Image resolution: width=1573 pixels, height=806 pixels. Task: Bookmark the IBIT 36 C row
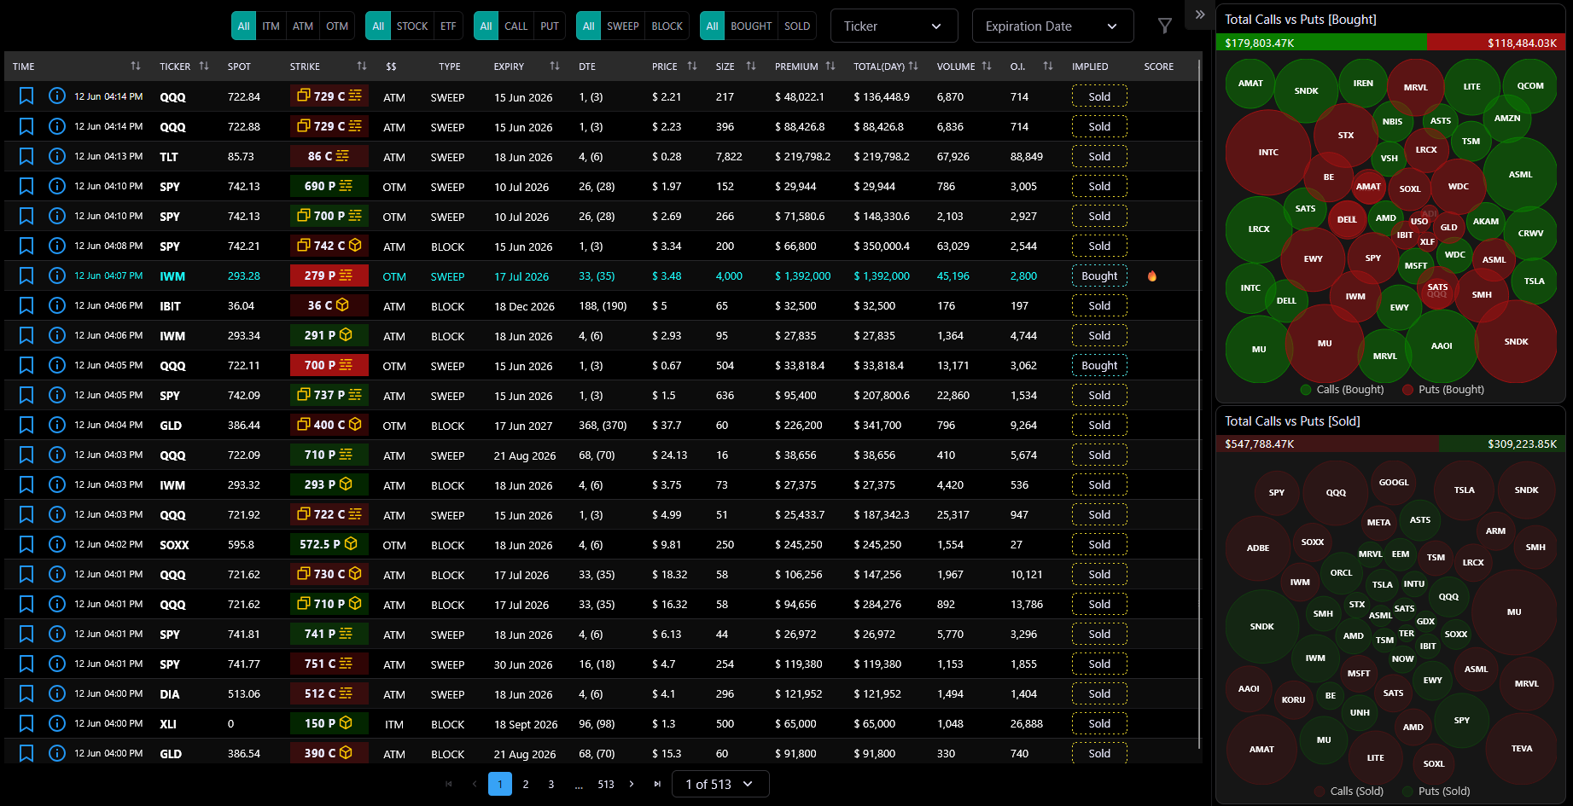click(x=26, y=305)
